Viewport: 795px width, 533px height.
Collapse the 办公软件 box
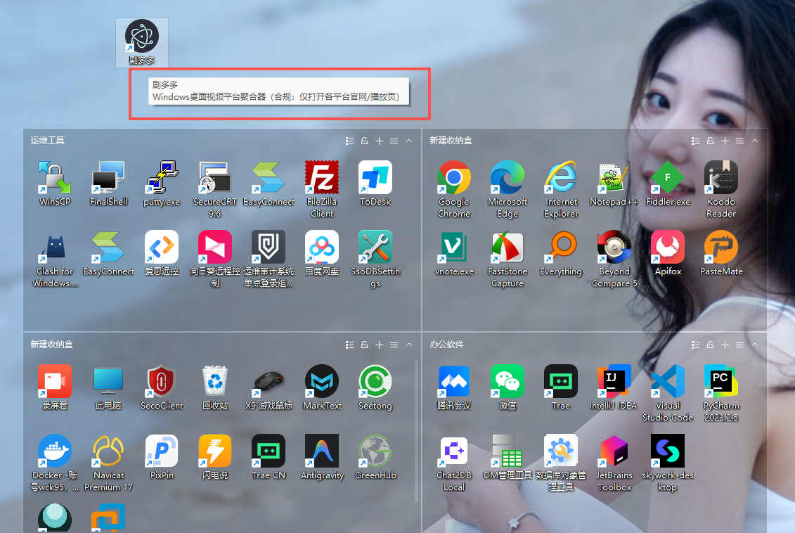click(x=754, y=345)
